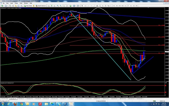The image size is (169, 106).
Task: Switch to W1 timeframe
Action: 134,6
